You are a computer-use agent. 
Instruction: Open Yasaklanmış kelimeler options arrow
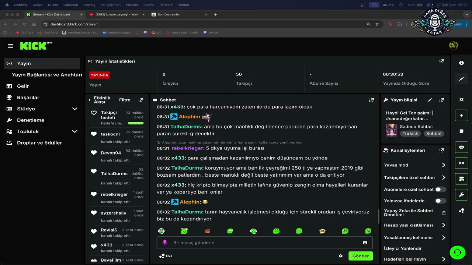444,238
